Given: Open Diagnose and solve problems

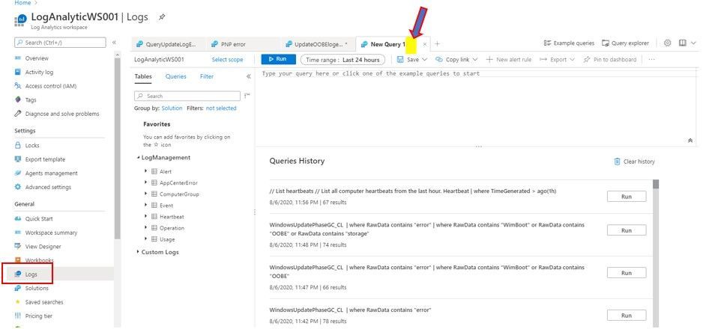Looking at the screenshot, I should (62, 114).
